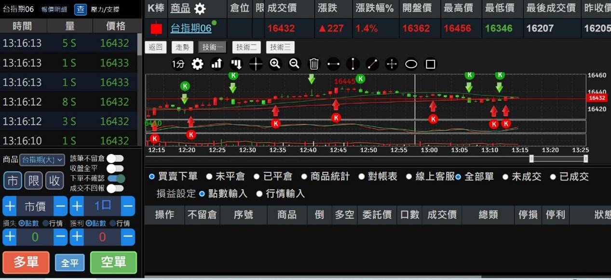Viewport: 611px width, 280px height.
Task: Switch to the 走勢 chart tab
Action: point(182,47)
